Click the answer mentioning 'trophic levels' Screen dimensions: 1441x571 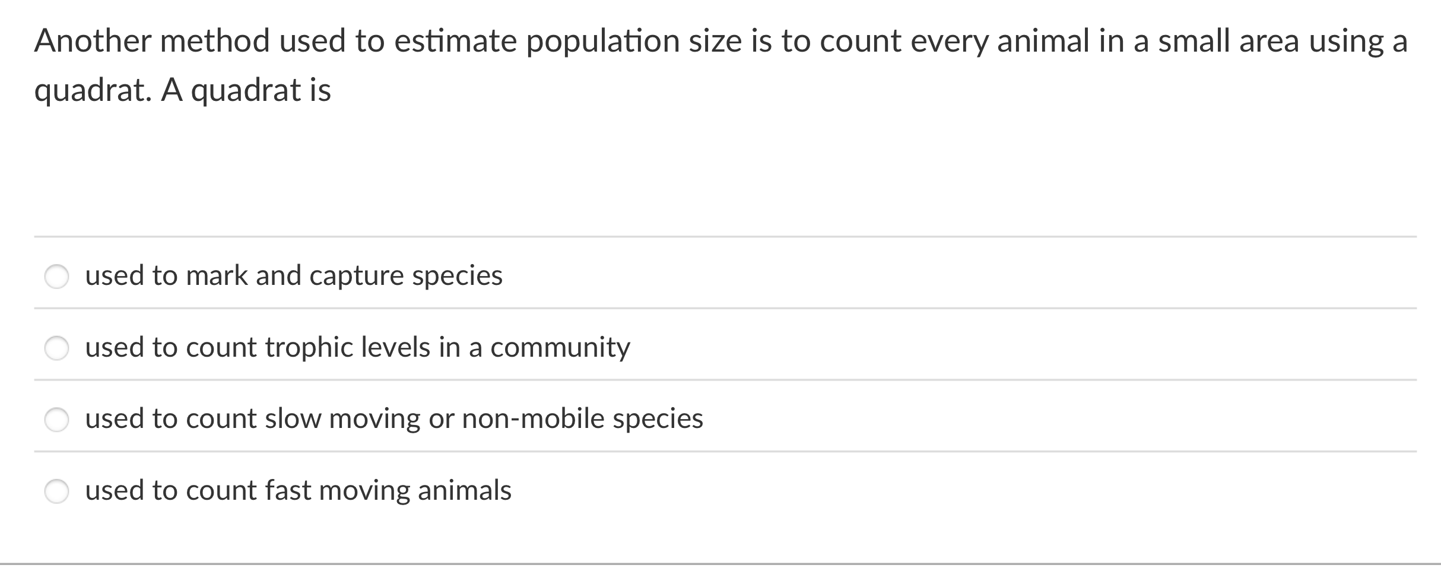tap(356, 348)
